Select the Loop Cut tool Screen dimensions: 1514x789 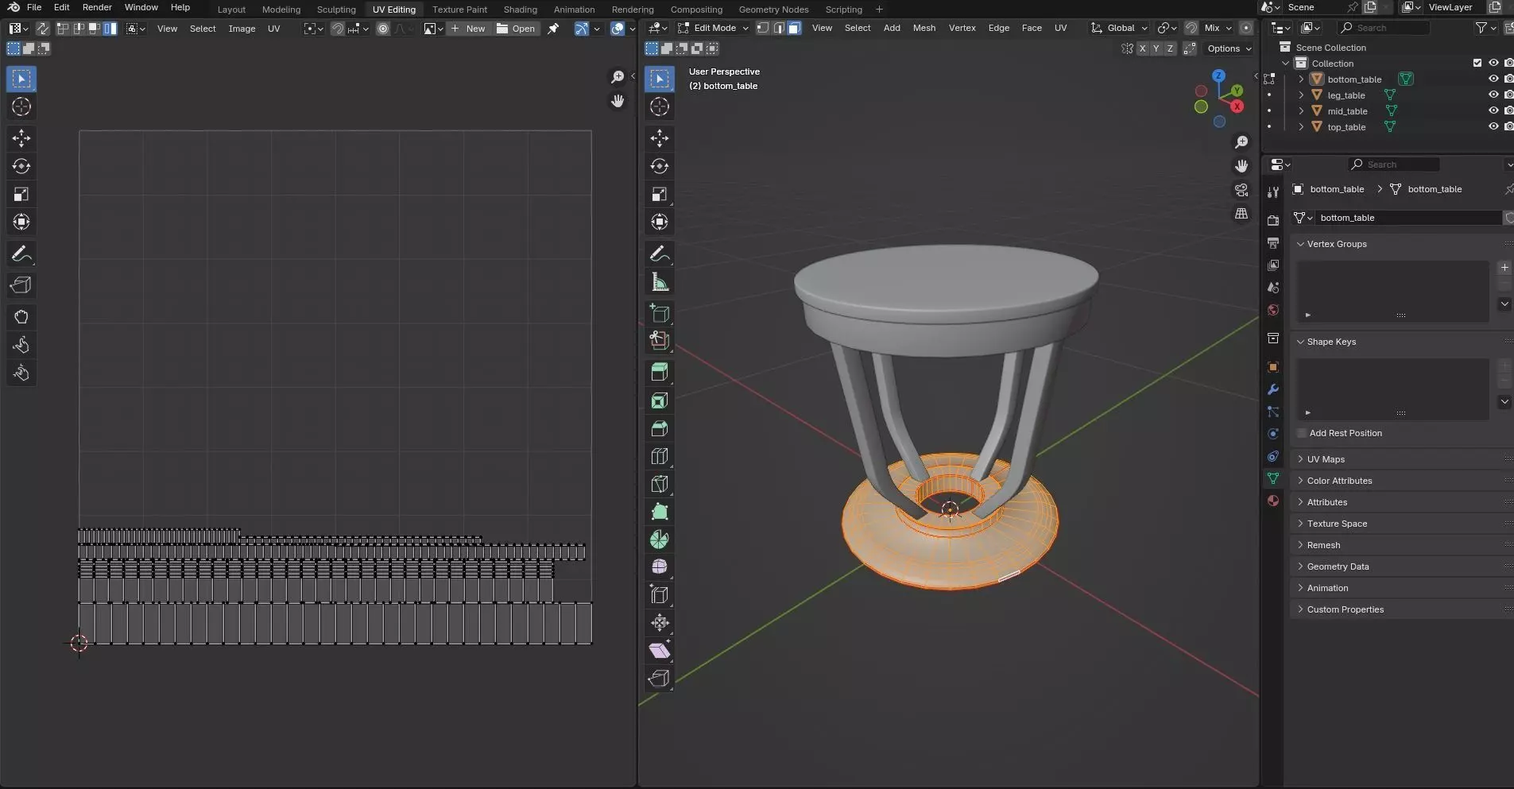[x=660, y=456]
